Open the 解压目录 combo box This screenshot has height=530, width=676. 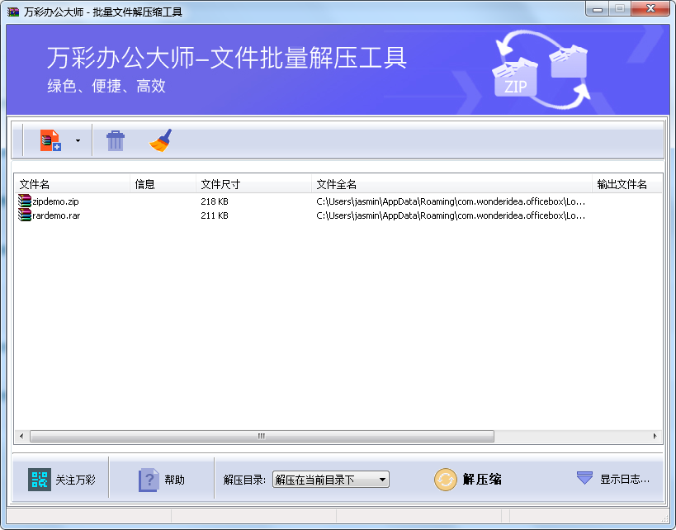pyautogui.click(x=331, y=480)
